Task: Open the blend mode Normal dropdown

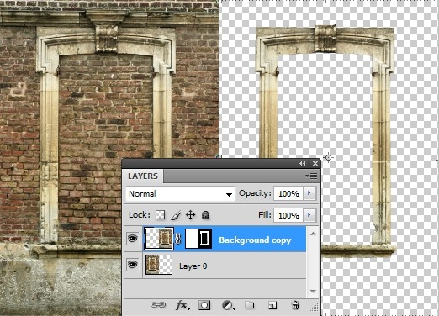Action: 181,194
